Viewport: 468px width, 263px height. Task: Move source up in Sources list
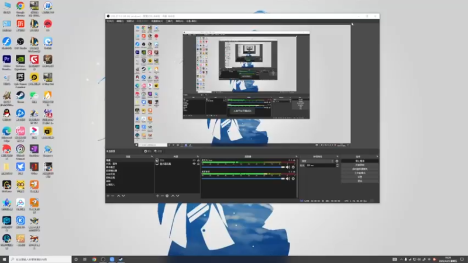[x=173, y=196]
